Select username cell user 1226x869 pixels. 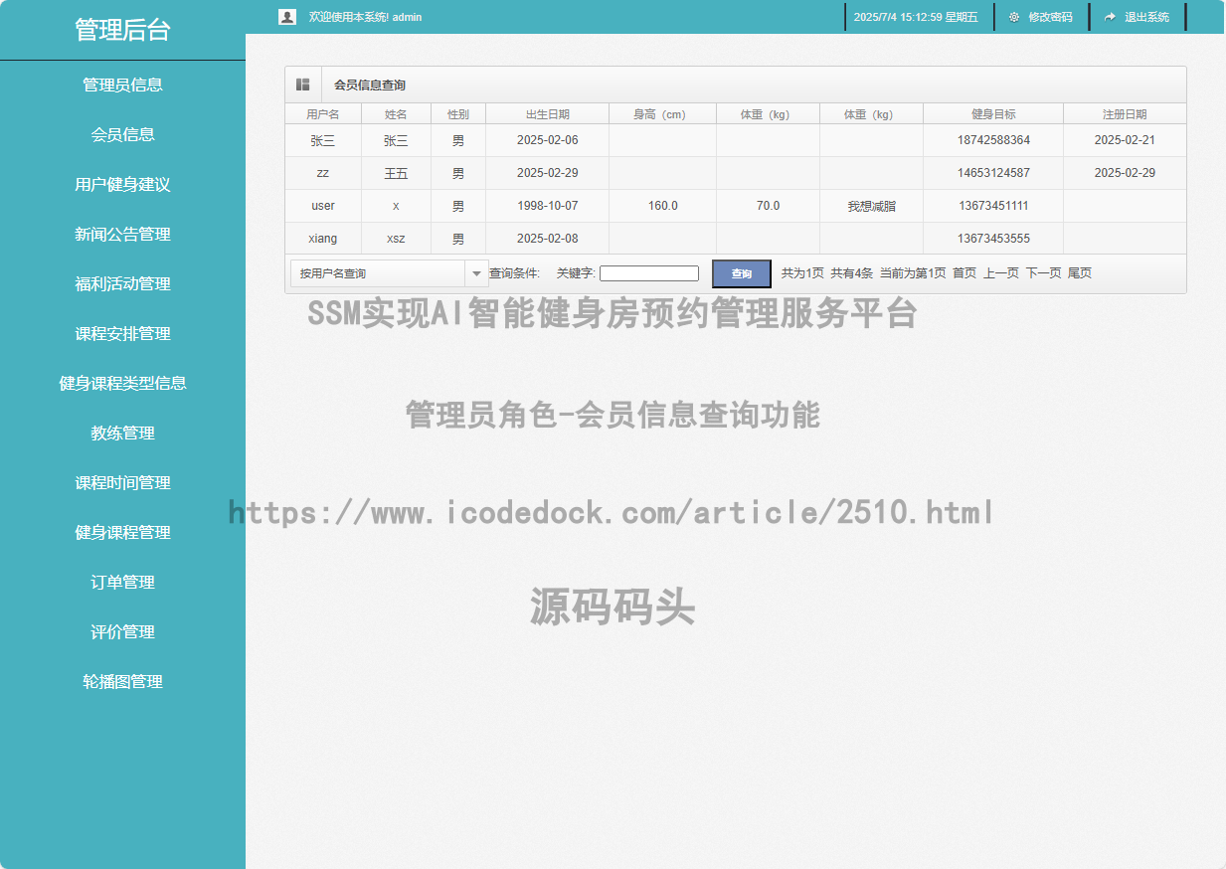point(323,206)
